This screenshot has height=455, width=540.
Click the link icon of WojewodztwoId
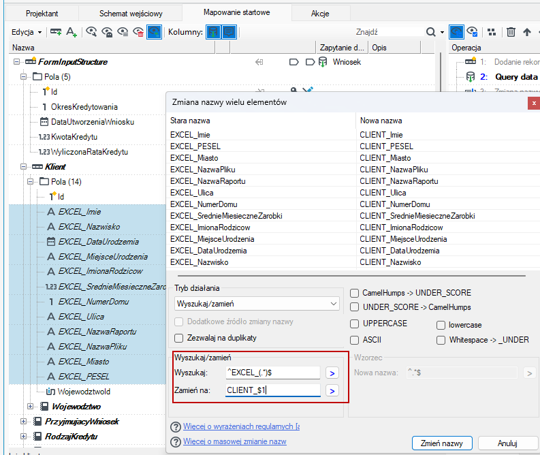click(x=51, y=391)
